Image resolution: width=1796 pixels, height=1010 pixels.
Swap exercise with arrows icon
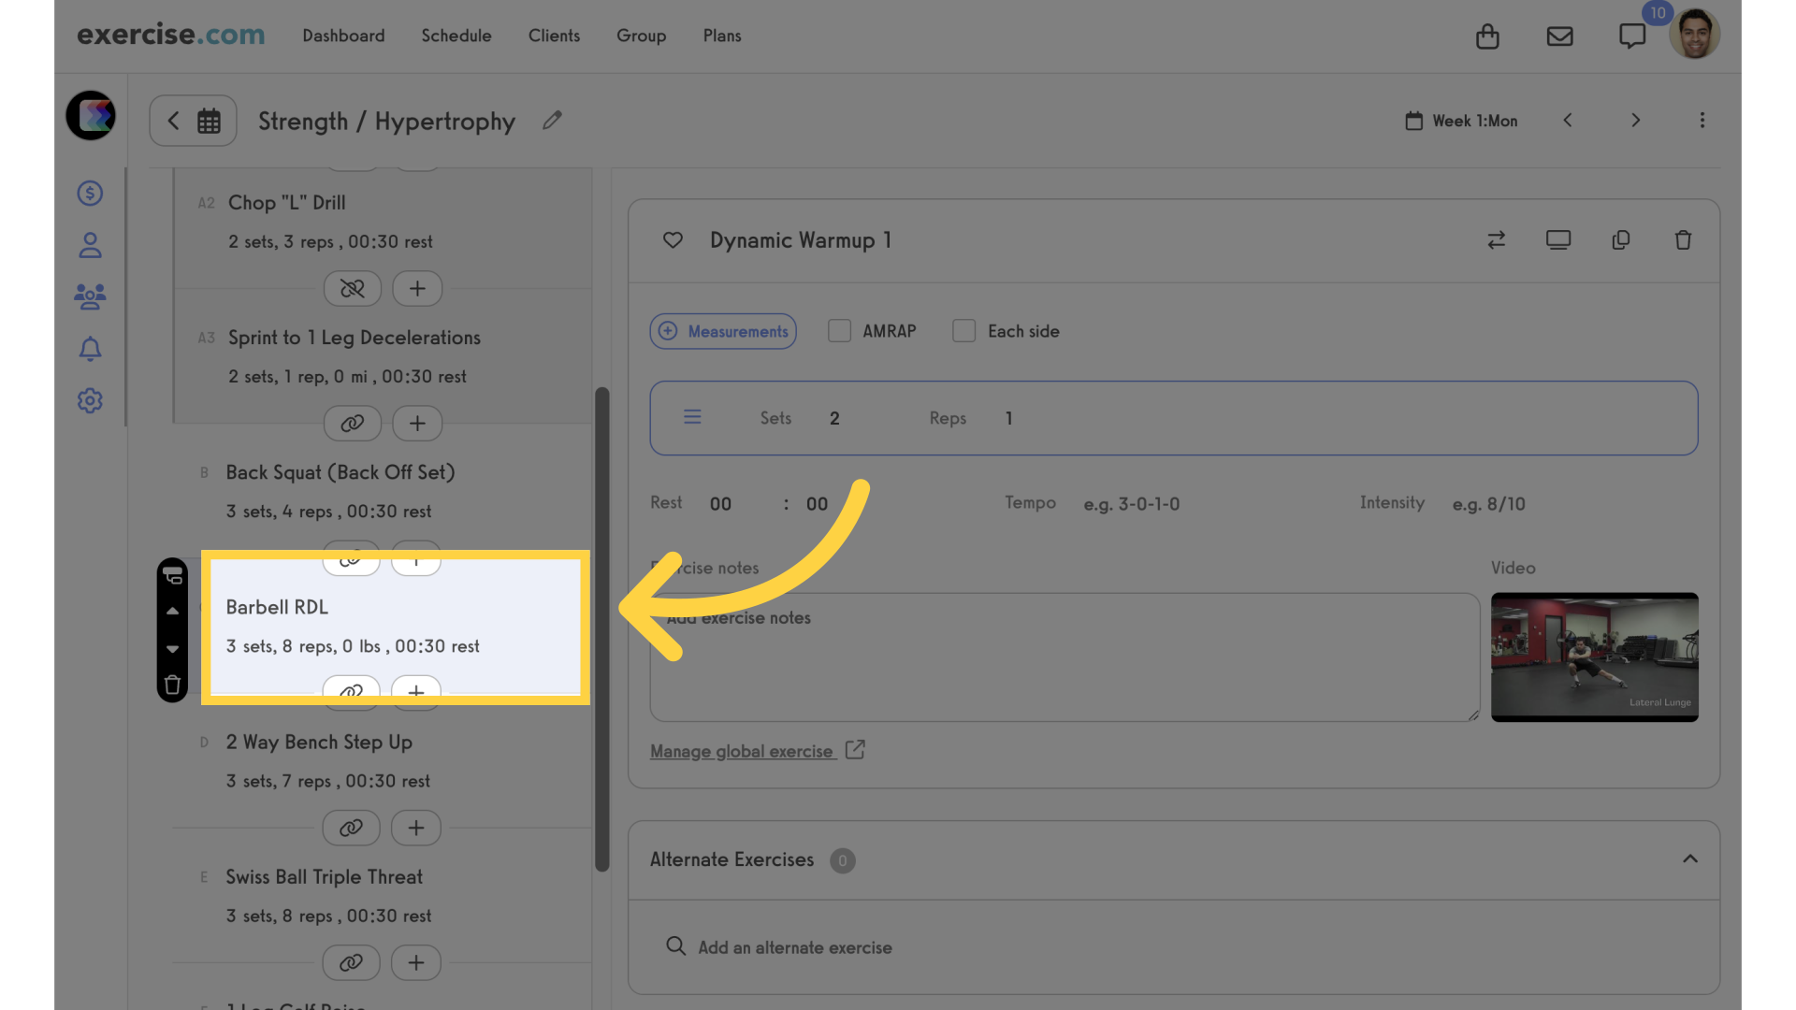[1497, 240]
